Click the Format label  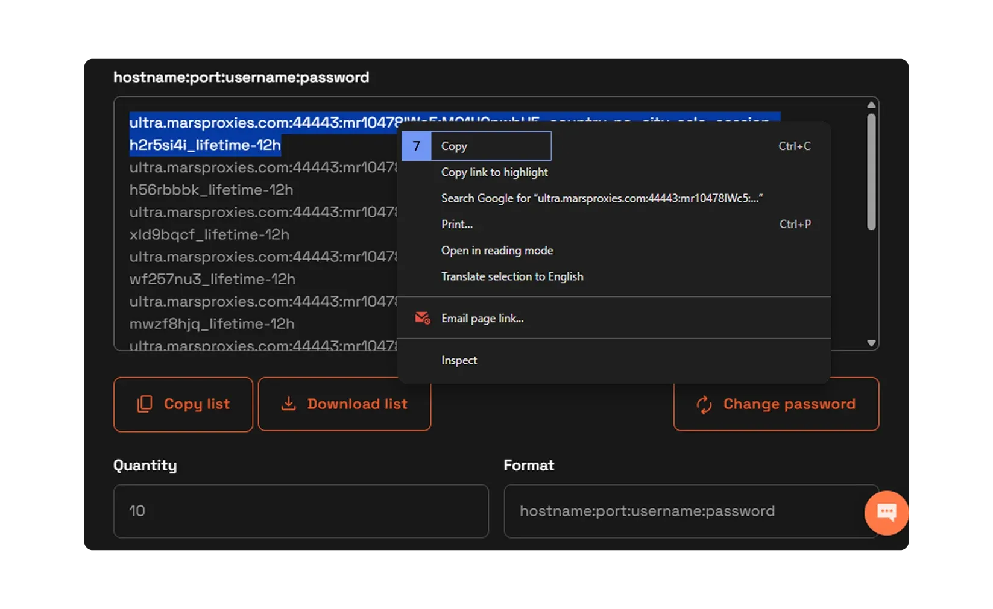(529, 466)
